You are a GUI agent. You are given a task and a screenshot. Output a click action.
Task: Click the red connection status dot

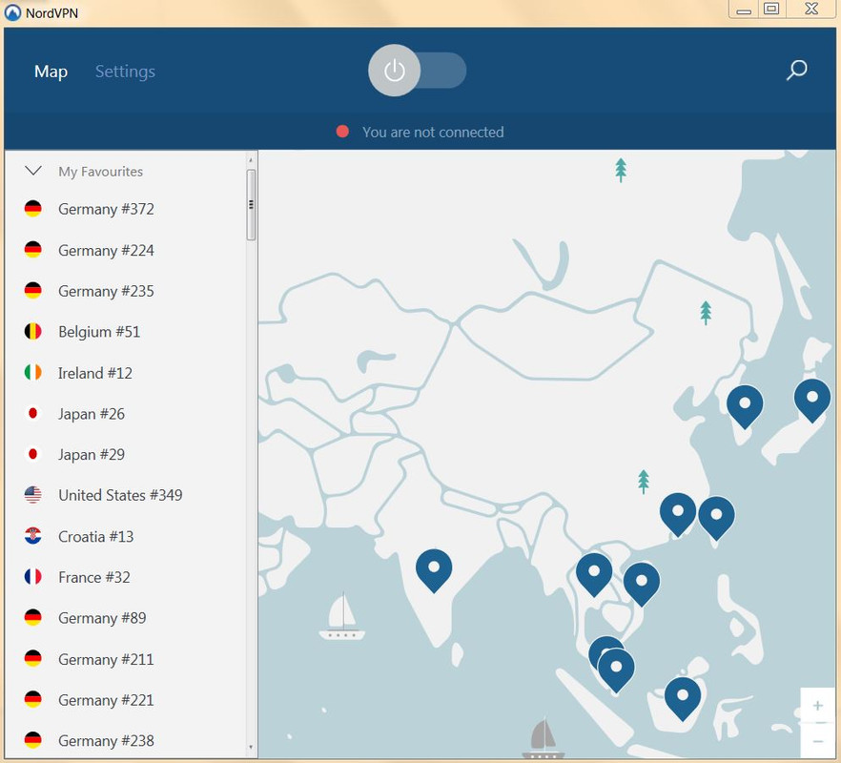click(342, 132)
